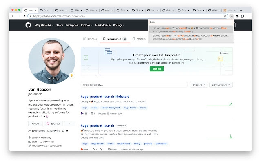Click Jan Raasch's profile photo
Image resolution: width=261 pixels, height=163 pixels.
[x=52, y=61]
